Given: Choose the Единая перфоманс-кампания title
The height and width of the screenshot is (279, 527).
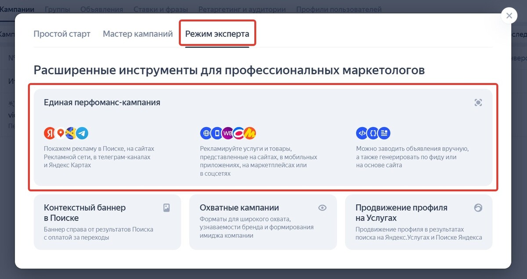Looking at the screenshot, I should [102, 102].
